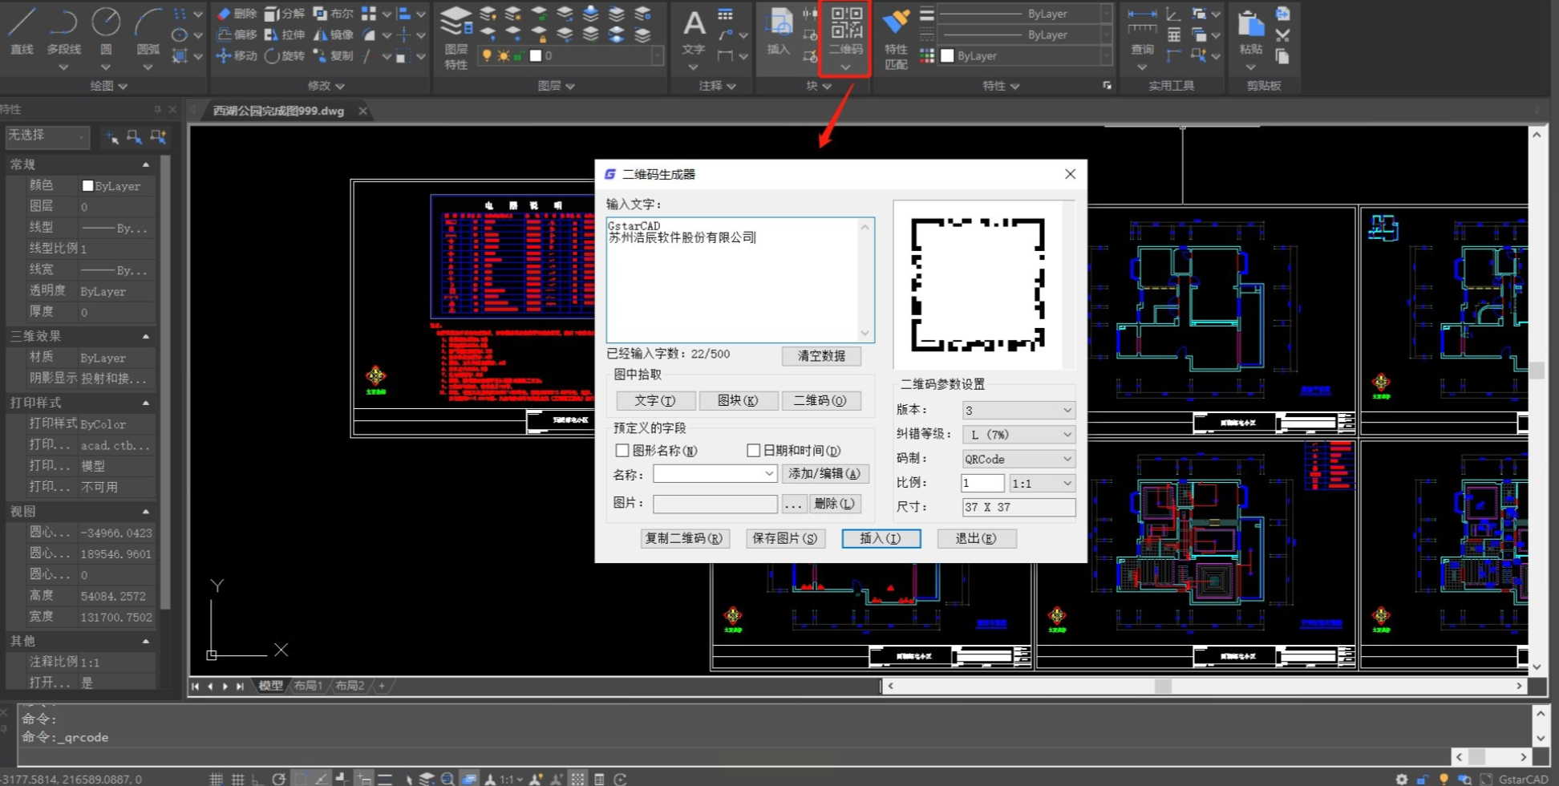Enable the 图形名称 checkbox
Viewport: 1559px width, 786px height.
click(x=622, y=451)
